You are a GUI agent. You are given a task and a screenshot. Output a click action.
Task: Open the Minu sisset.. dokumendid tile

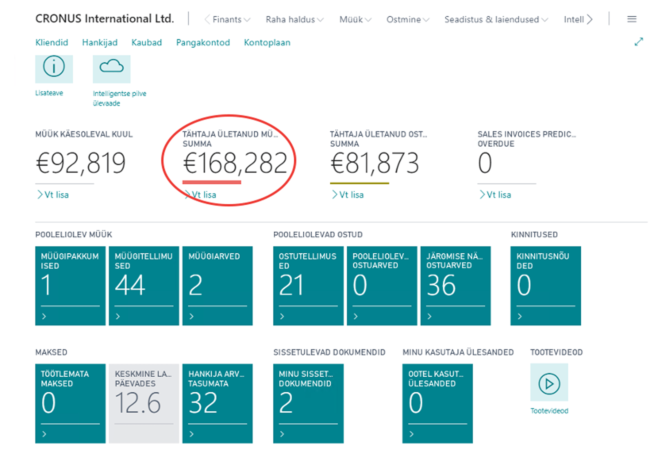[x=309, y=404]
